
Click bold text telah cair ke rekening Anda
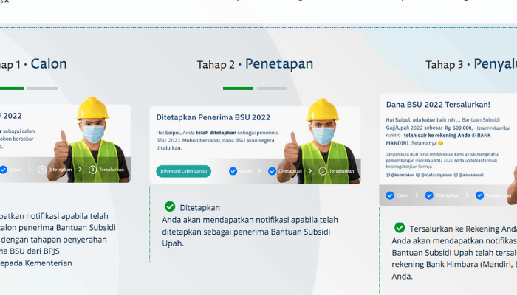point(437,135)
